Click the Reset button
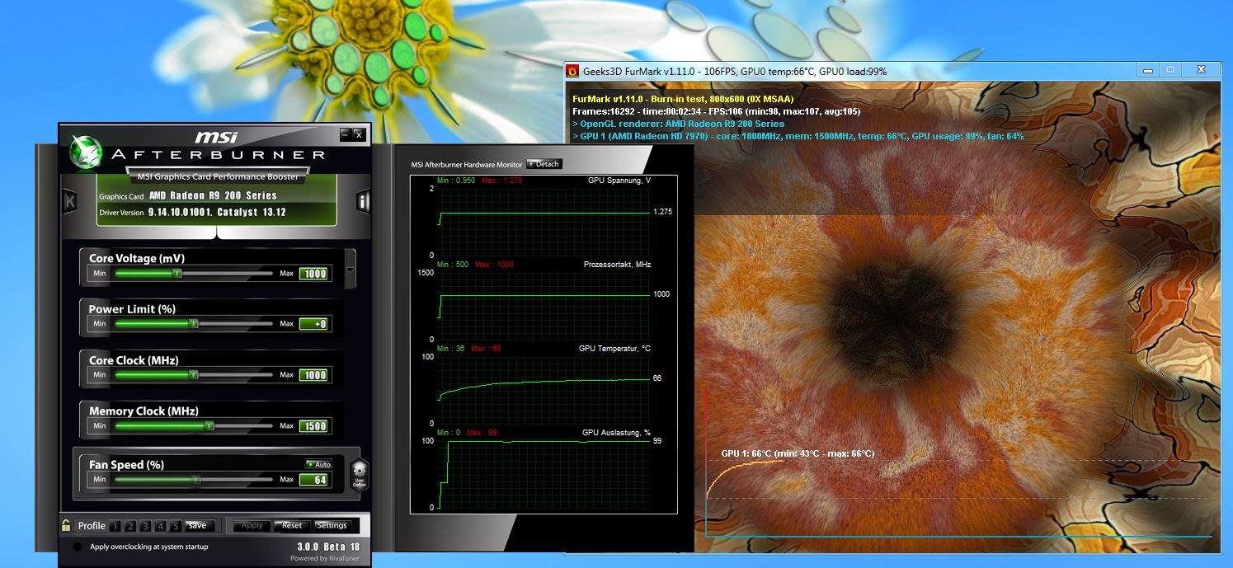Image resolution: width=1233 pixels, height=568 pixels. coord(292,525)
